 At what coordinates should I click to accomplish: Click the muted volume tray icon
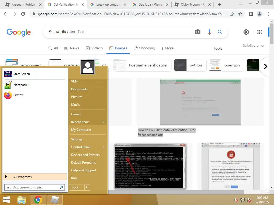[x=236, y=200]
